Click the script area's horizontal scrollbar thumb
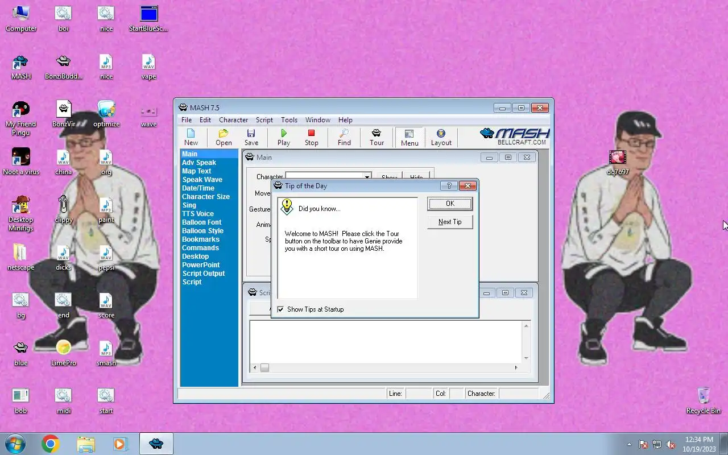Image resolution: width=728 pixels, height=455 pixels. 264,367
